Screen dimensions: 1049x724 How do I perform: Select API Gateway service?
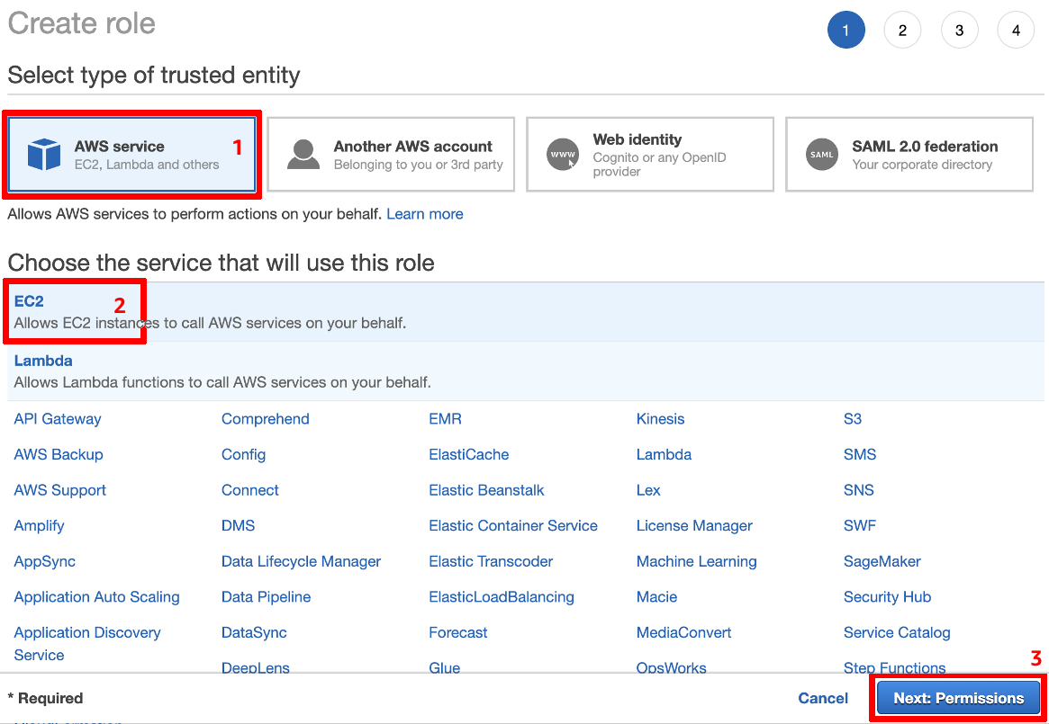pyautogui.click(x=58, y=419)
